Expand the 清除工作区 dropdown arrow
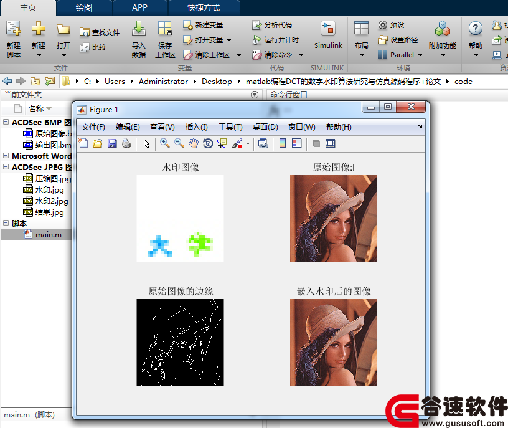The image size is (508, 428). click(239, 55)
